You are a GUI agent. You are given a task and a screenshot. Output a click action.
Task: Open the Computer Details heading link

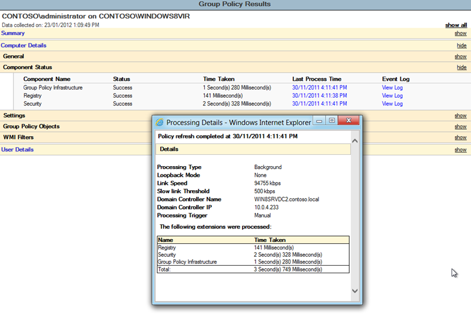coord(24,45)
